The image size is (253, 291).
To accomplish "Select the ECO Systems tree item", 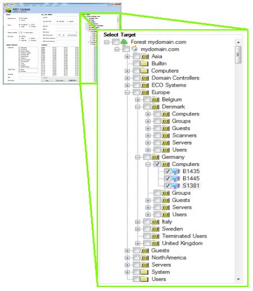I will [169, 85].
